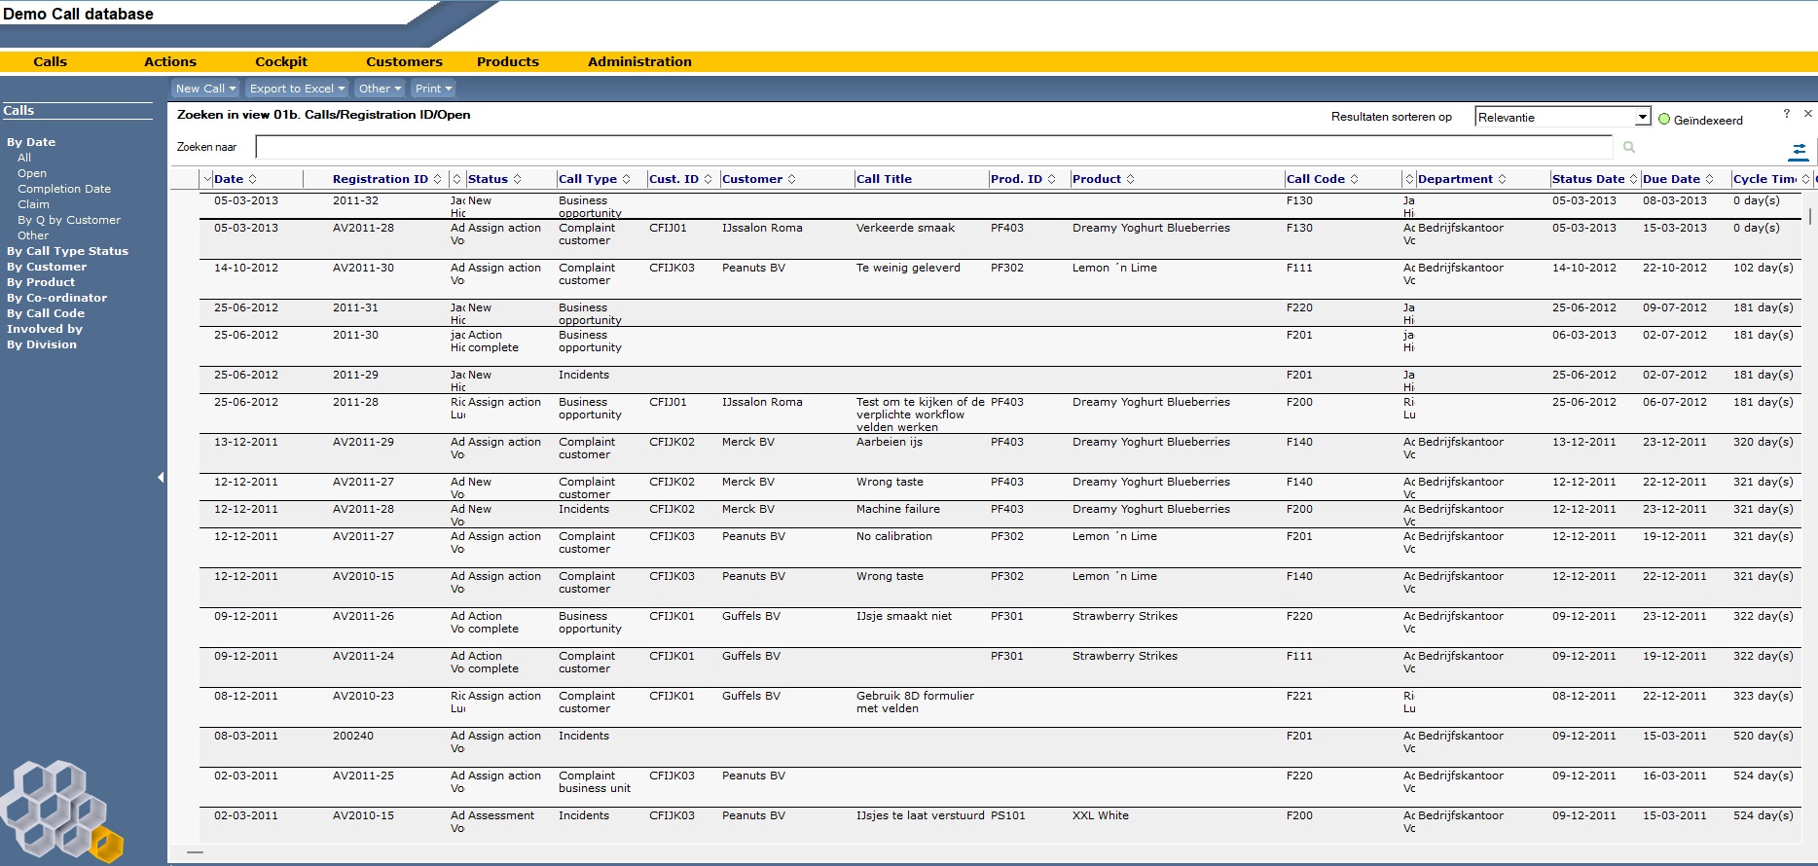The image size is (1818, 866).
Task: Open the Calls menu tab
Action: coord(51,61)
